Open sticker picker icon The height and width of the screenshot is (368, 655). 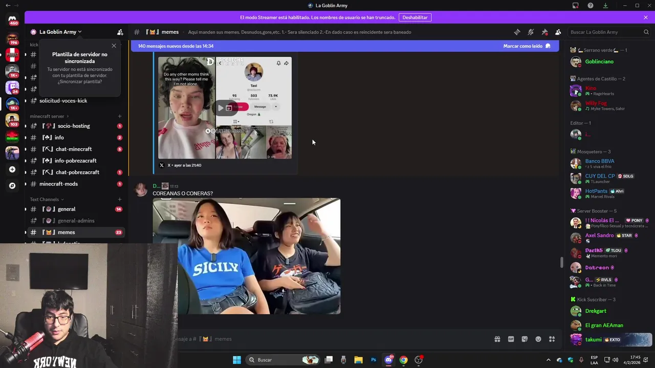525,339
